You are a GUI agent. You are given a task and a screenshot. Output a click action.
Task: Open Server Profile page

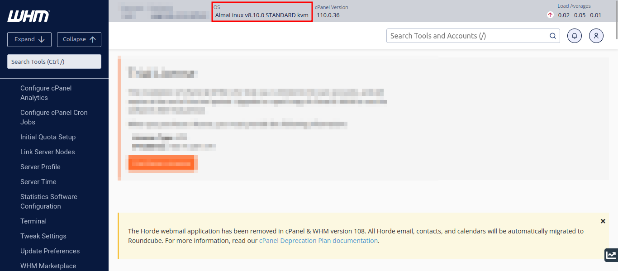tap(40, 167)
